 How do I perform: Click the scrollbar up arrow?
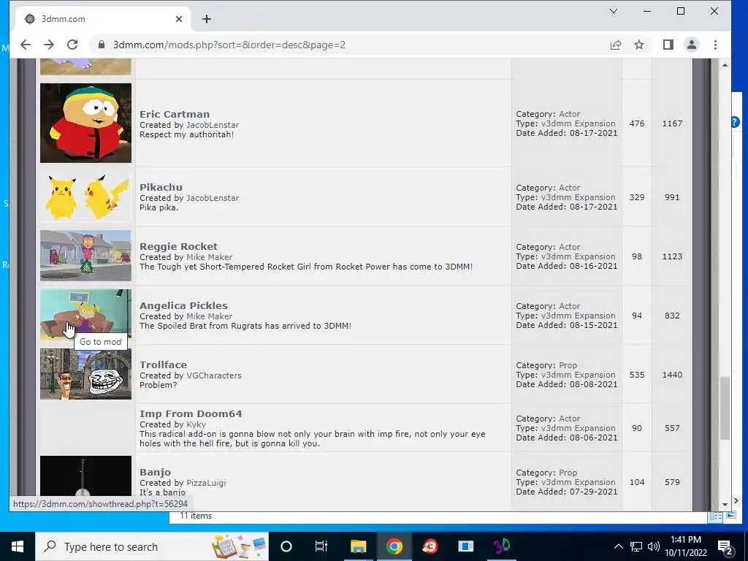click(725, 65)
